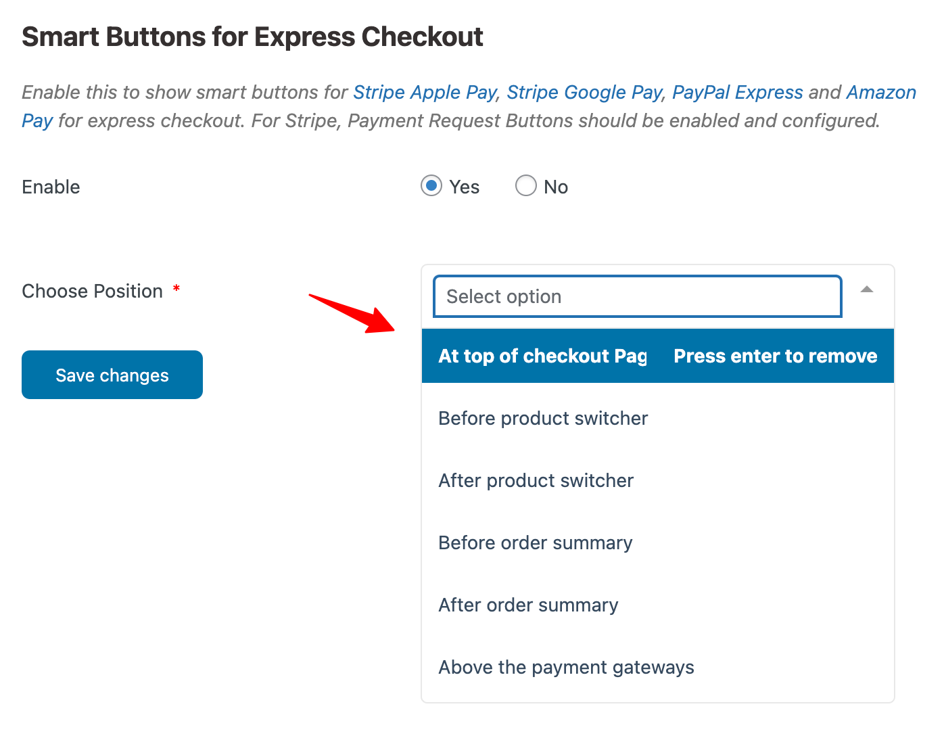
Task: Click the Save changes button
Action: [x=112, y=374]
